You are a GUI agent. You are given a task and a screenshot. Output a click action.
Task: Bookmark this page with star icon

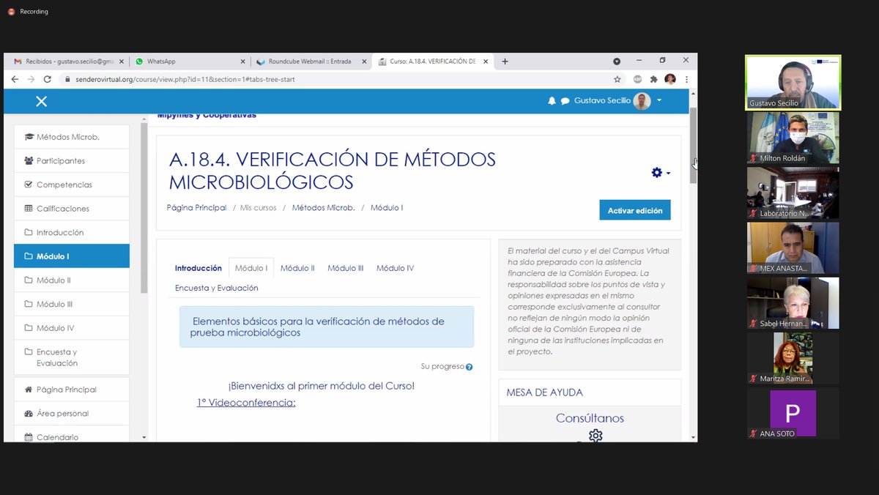pyautogui.click(x=617, y=79)
